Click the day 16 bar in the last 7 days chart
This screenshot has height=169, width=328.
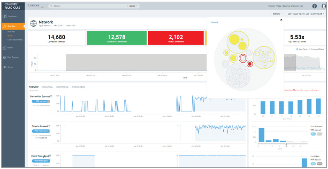(318, 106)
